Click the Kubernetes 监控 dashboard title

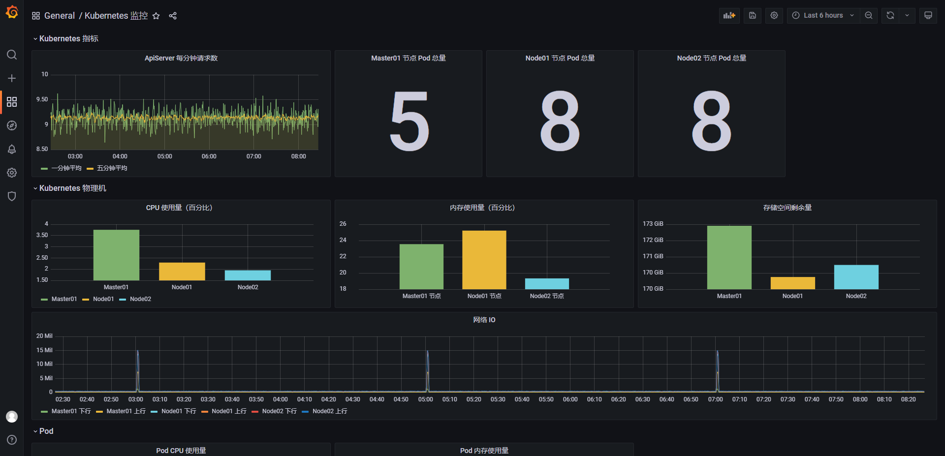(x=116, y=16)
